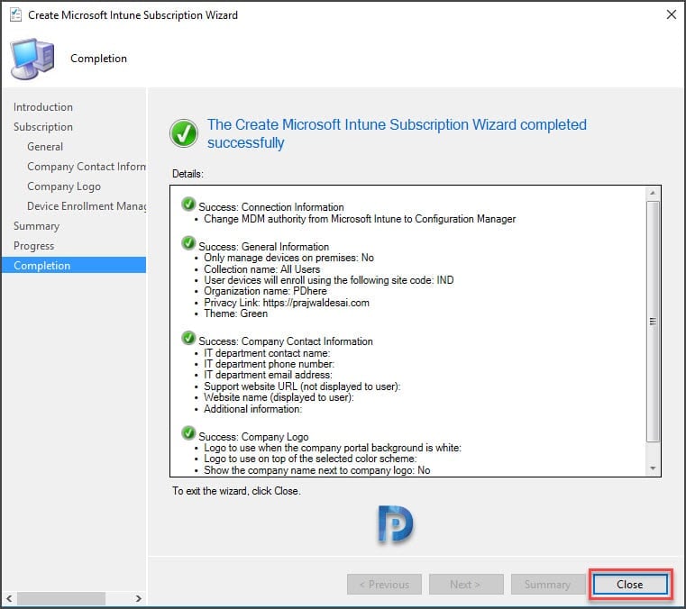Click the Privacy Link prajwaldesai.com line

[x=287, y=303]
